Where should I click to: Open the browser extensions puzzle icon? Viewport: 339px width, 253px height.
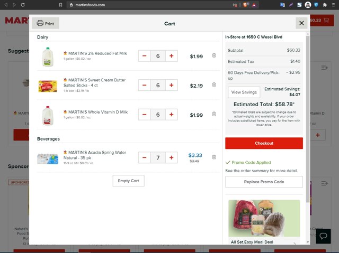(x=325, y=5)
